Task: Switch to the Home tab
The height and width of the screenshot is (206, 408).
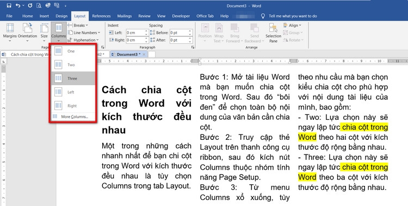Action: [x=28, y=16]
